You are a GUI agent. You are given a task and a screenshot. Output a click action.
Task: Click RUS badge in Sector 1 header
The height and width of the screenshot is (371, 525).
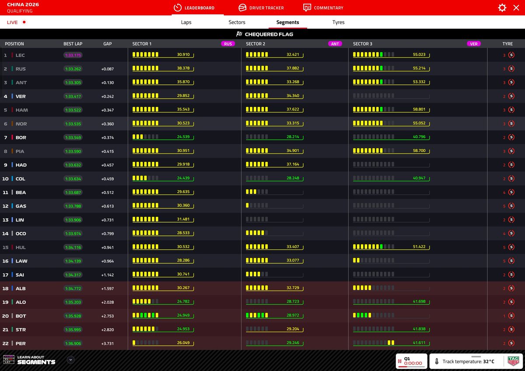[228, 44]
